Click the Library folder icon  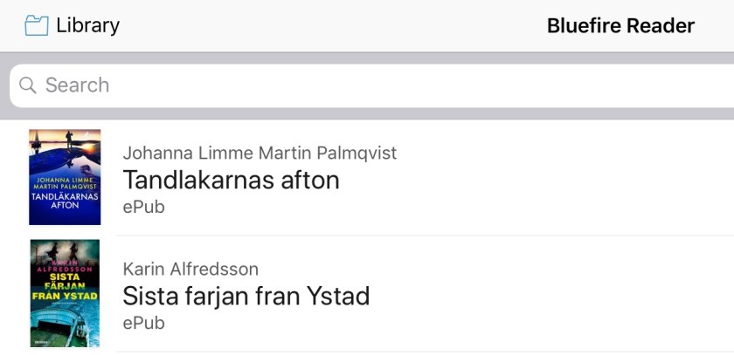pyautogui.click(x=36, y=25)
